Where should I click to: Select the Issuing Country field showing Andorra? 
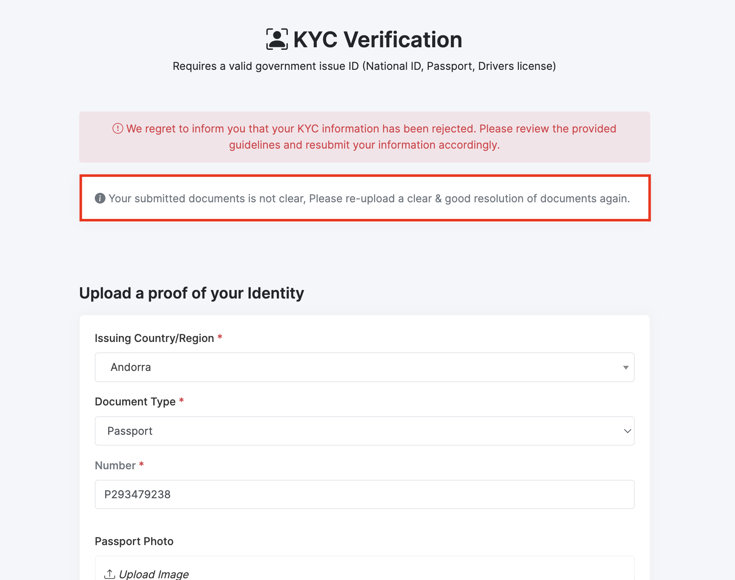pyautogui.click(x=358, y=368)
